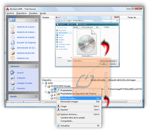Click the search magnifier in Abrir dialog
Image resolution: width=150 pixels, height=131 pixels.
point(117,20)
